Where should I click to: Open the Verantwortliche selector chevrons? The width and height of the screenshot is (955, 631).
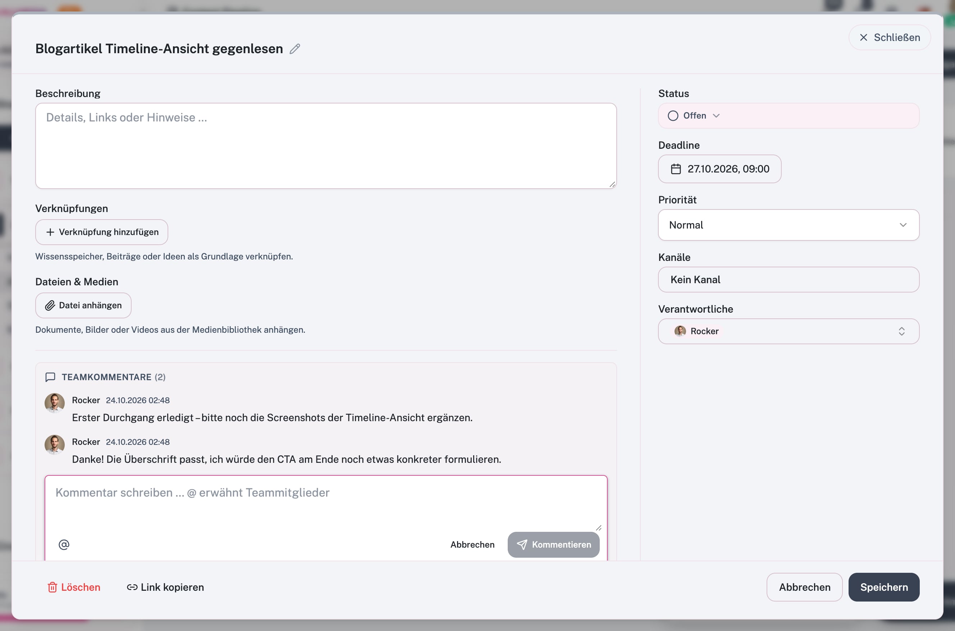point(901,331)
